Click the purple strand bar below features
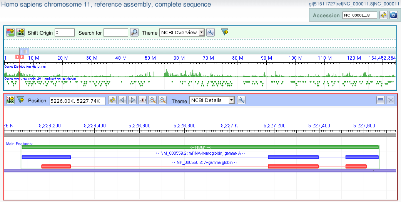 click(x=200, y=170)
